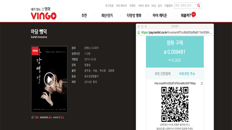Click actor name 박소영

[102, 71]
